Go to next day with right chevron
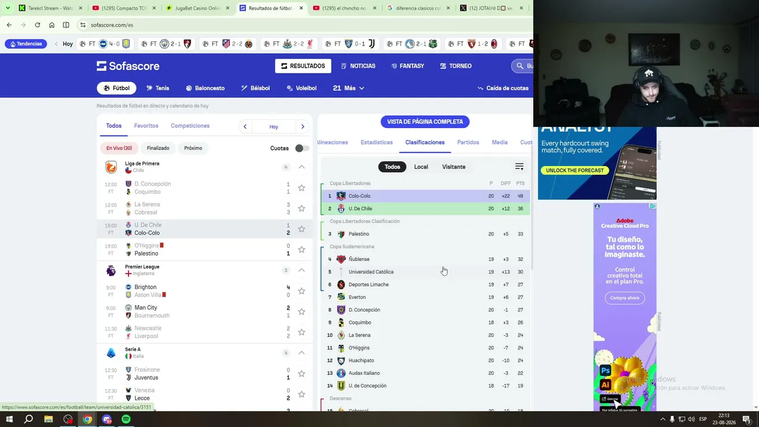 click(302, 126)
